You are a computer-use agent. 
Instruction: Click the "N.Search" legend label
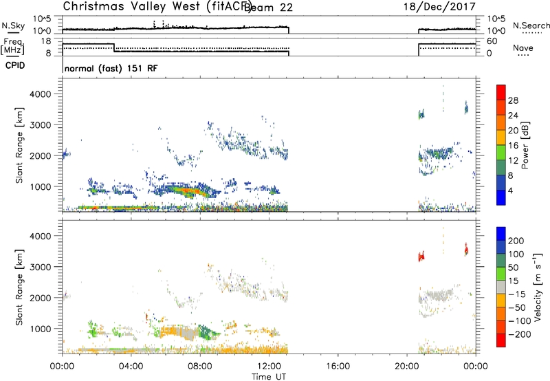pyautogui.click(x=531, y=25)
